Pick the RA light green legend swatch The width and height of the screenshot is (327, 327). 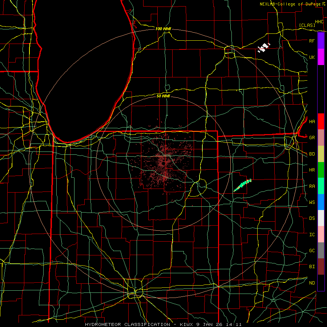[x=321, y=186]
